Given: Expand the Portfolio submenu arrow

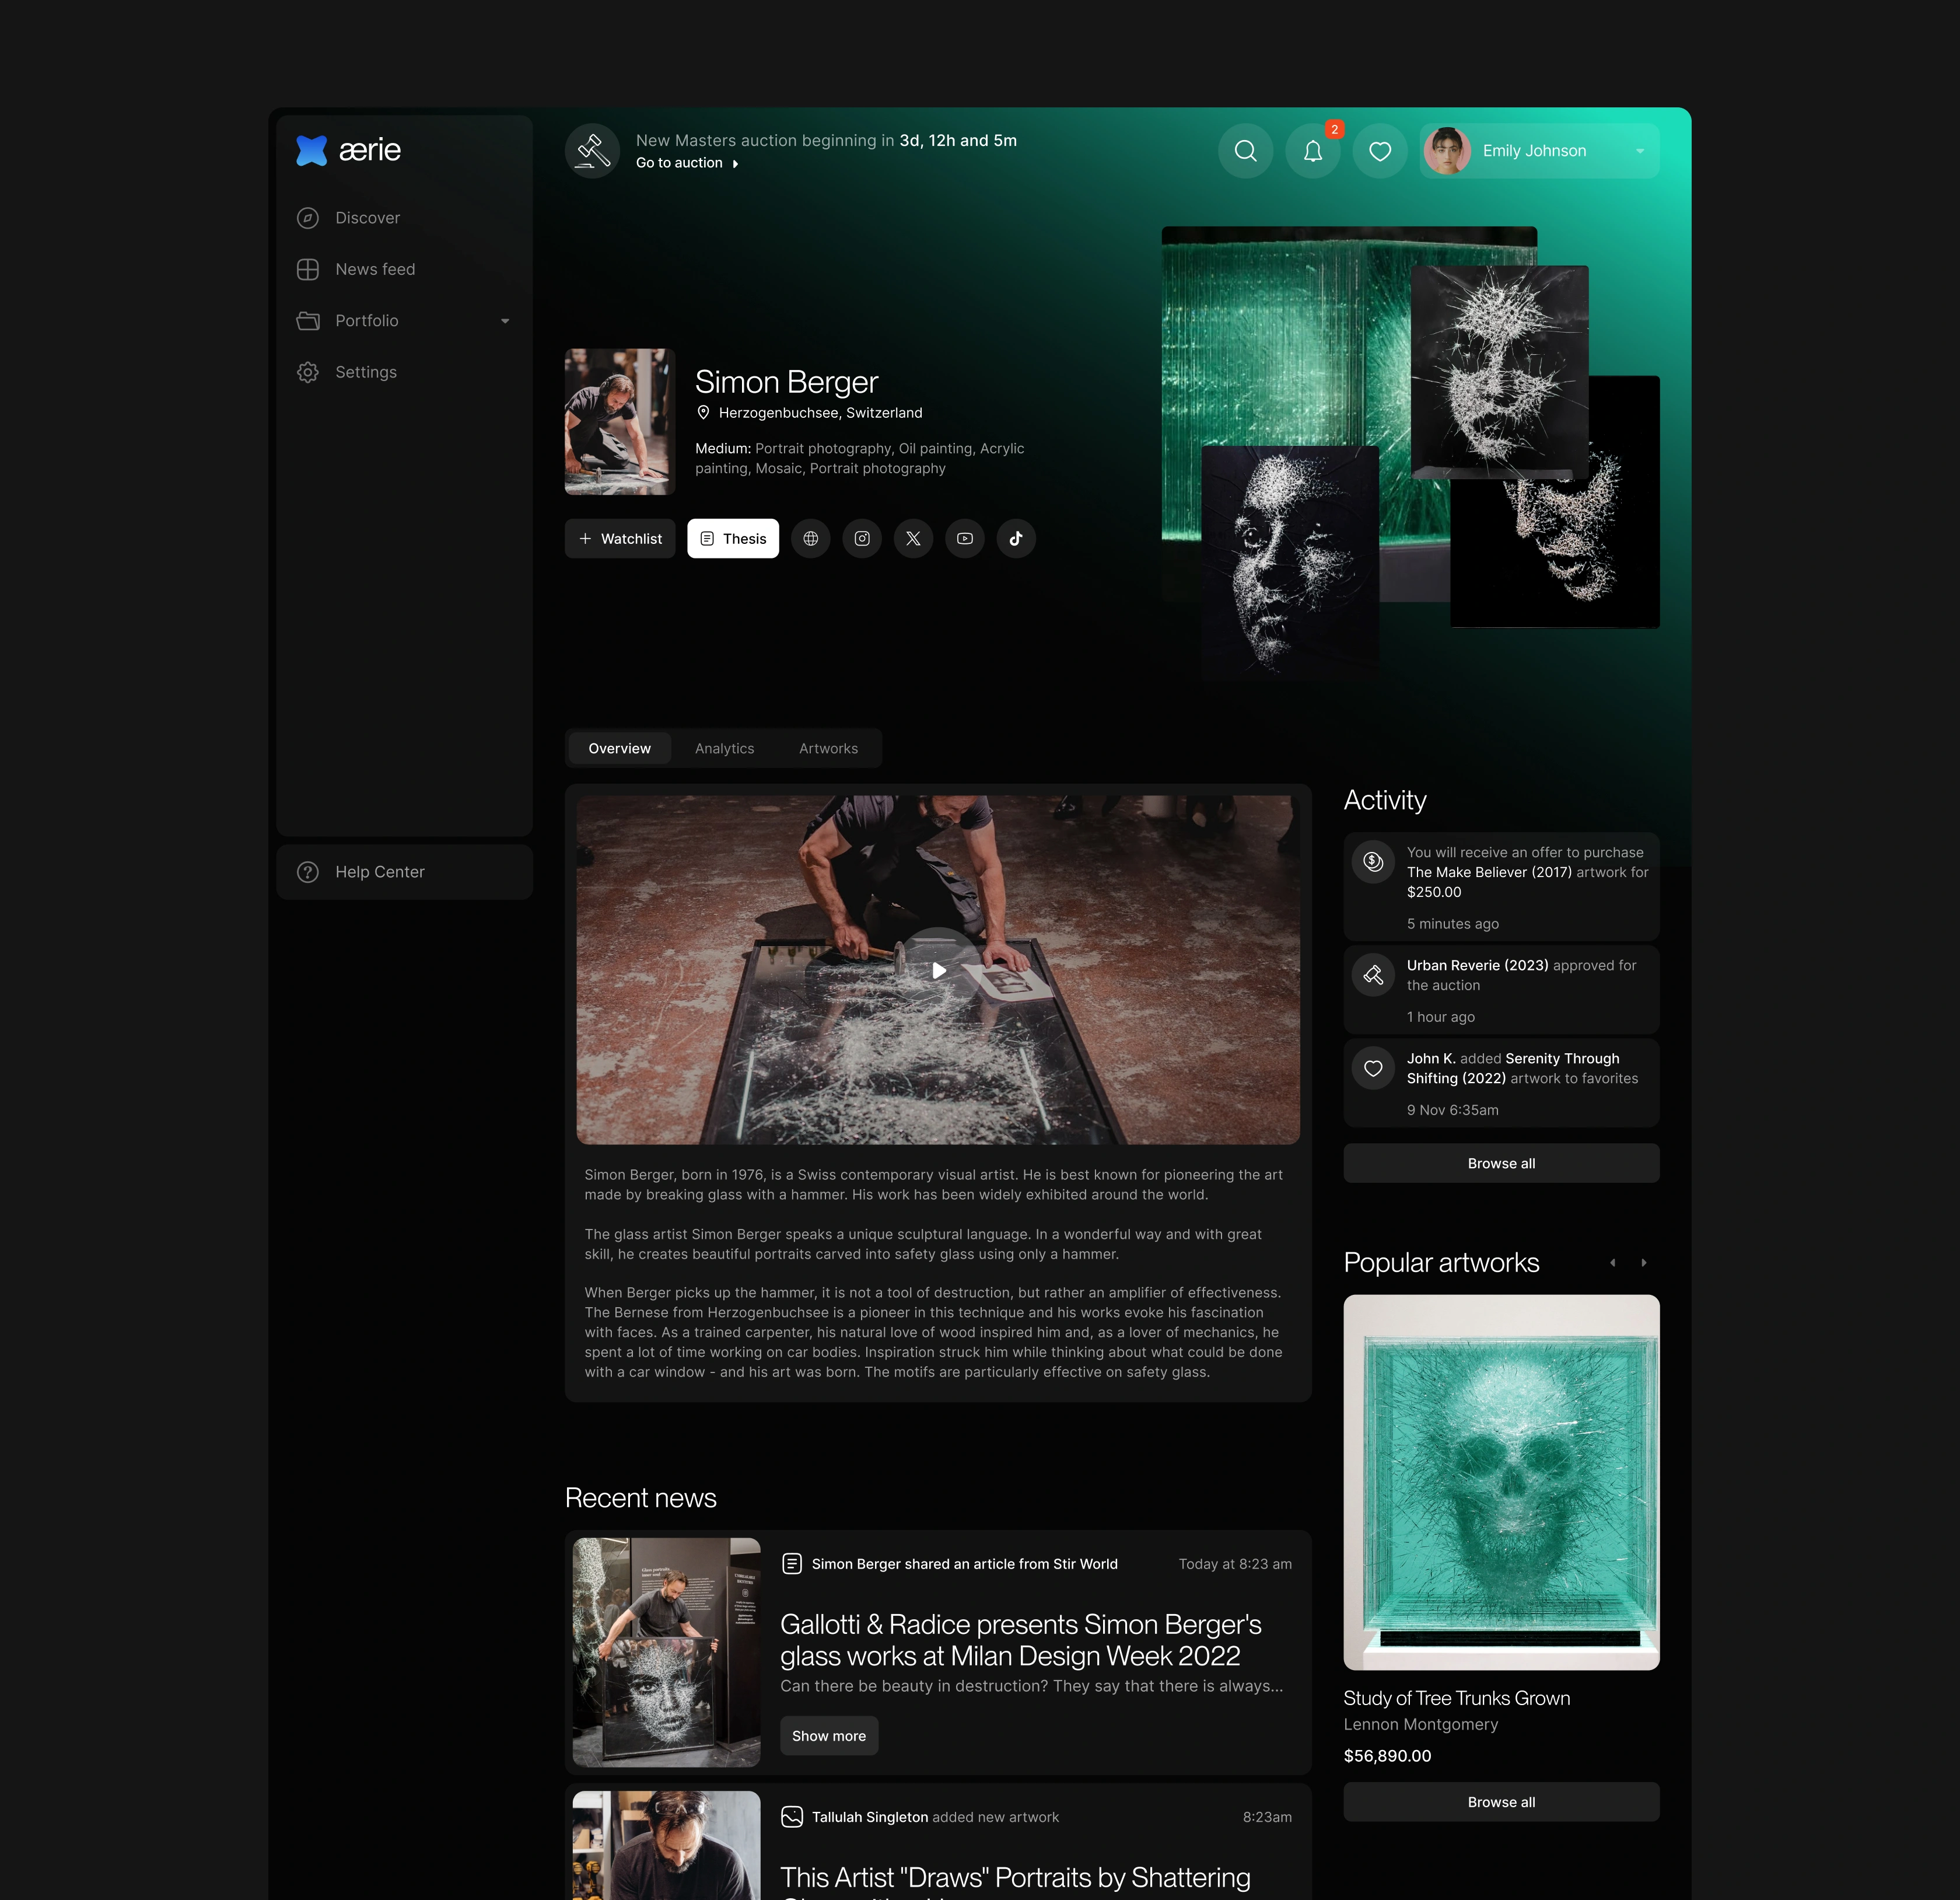Looking at the screenshot, I should (x=505, y=321).
